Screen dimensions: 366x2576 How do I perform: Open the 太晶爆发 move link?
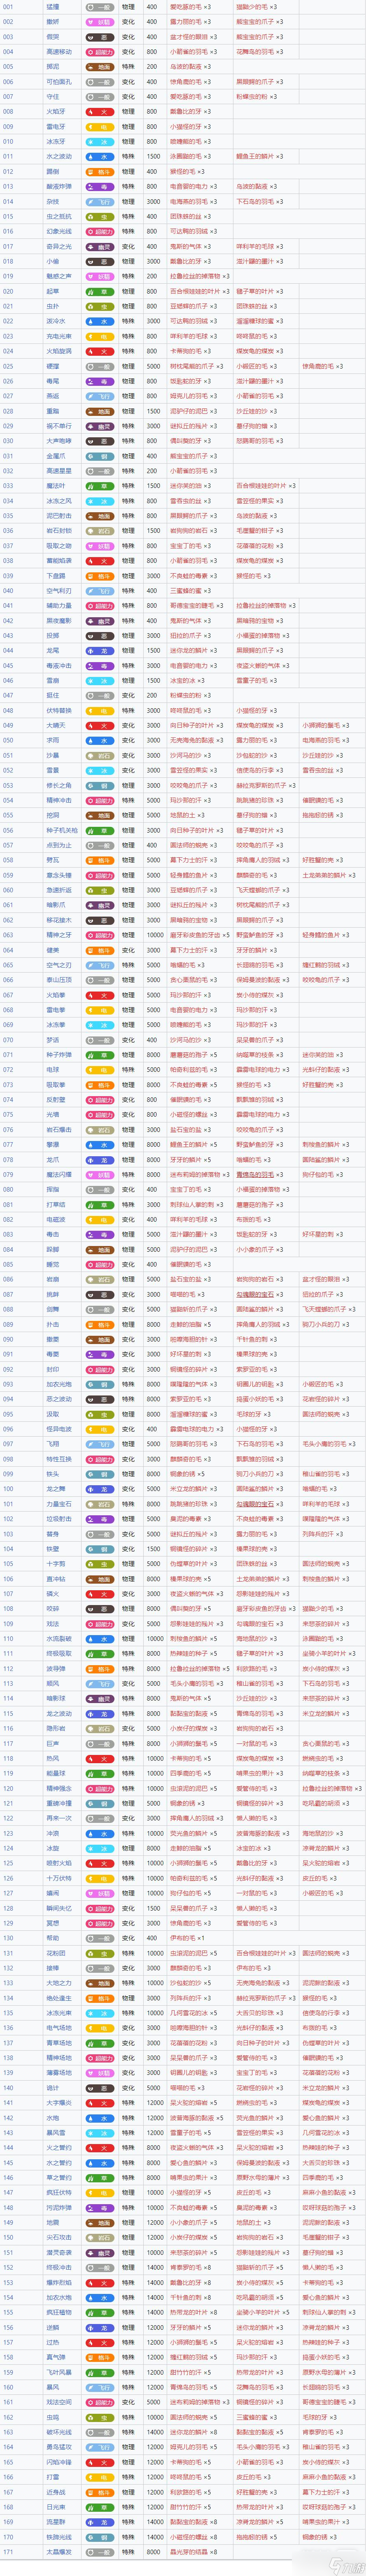pyautogui.click(x=59, y=2552)
